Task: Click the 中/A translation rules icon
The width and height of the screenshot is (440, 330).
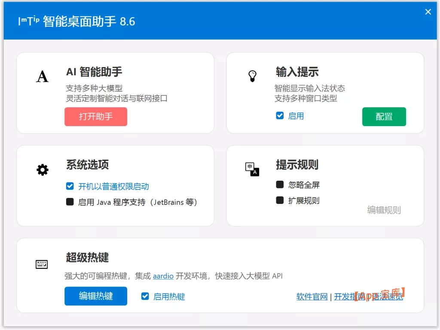Action: 252,169
